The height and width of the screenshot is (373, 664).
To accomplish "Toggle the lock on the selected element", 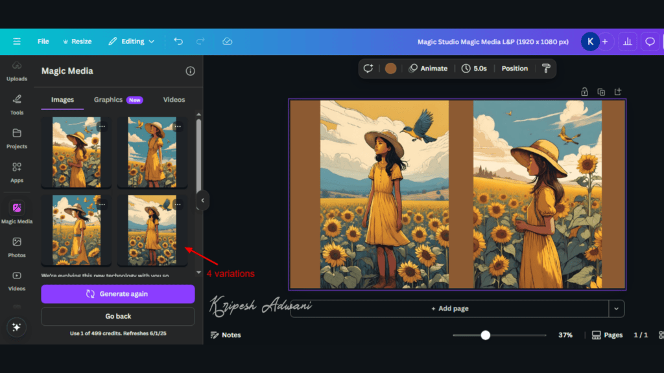I will coord(584,91).
